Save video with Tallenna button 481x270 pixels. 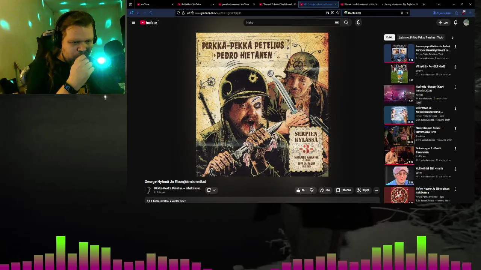pyautogui.click(x=343, y=190)
